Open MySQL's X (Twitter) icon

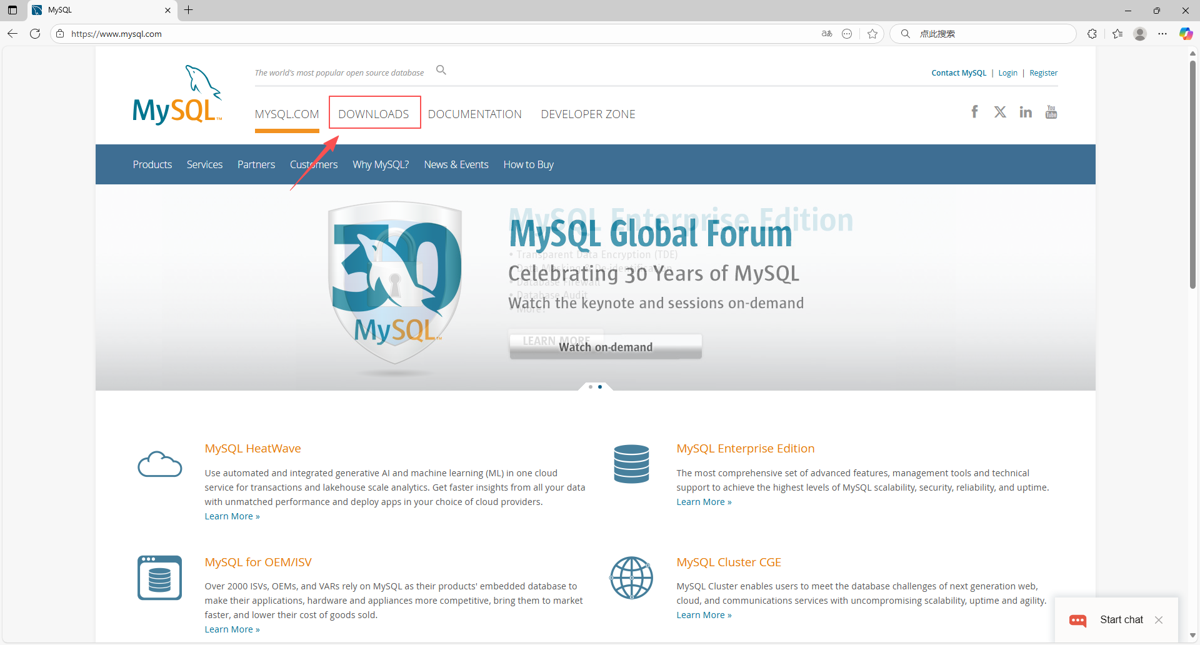[x=1000, y=112]
